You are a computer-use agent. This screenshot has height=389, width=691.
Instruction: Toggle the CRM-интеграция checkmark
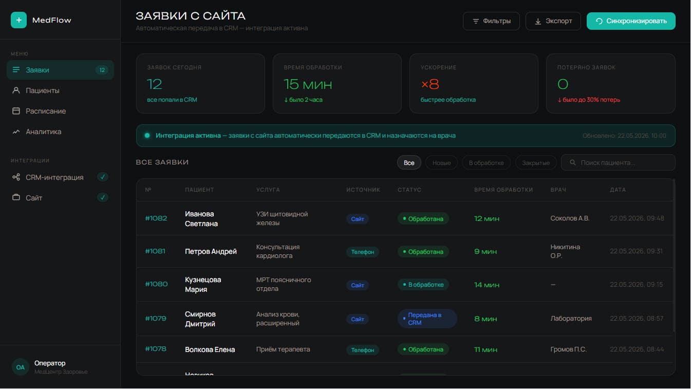[x=103, y=177]
